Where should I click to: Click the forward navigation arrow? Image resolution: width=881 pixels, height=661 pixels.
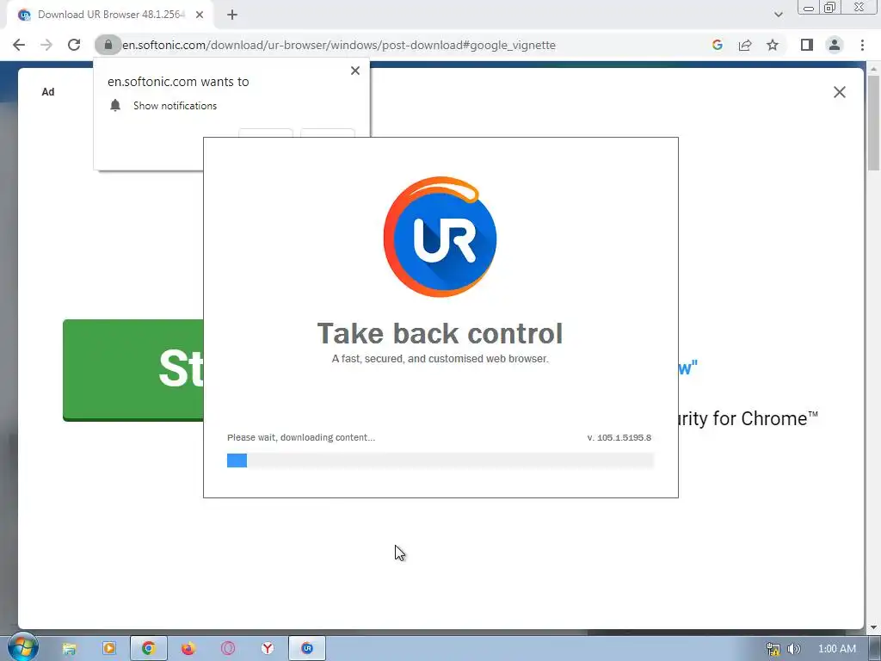46,45
